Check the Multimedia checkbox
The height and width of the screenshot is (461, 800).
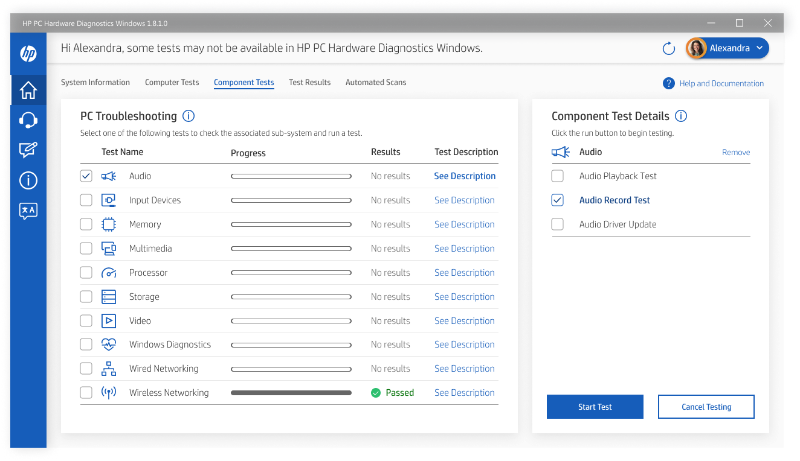(86, 249)
